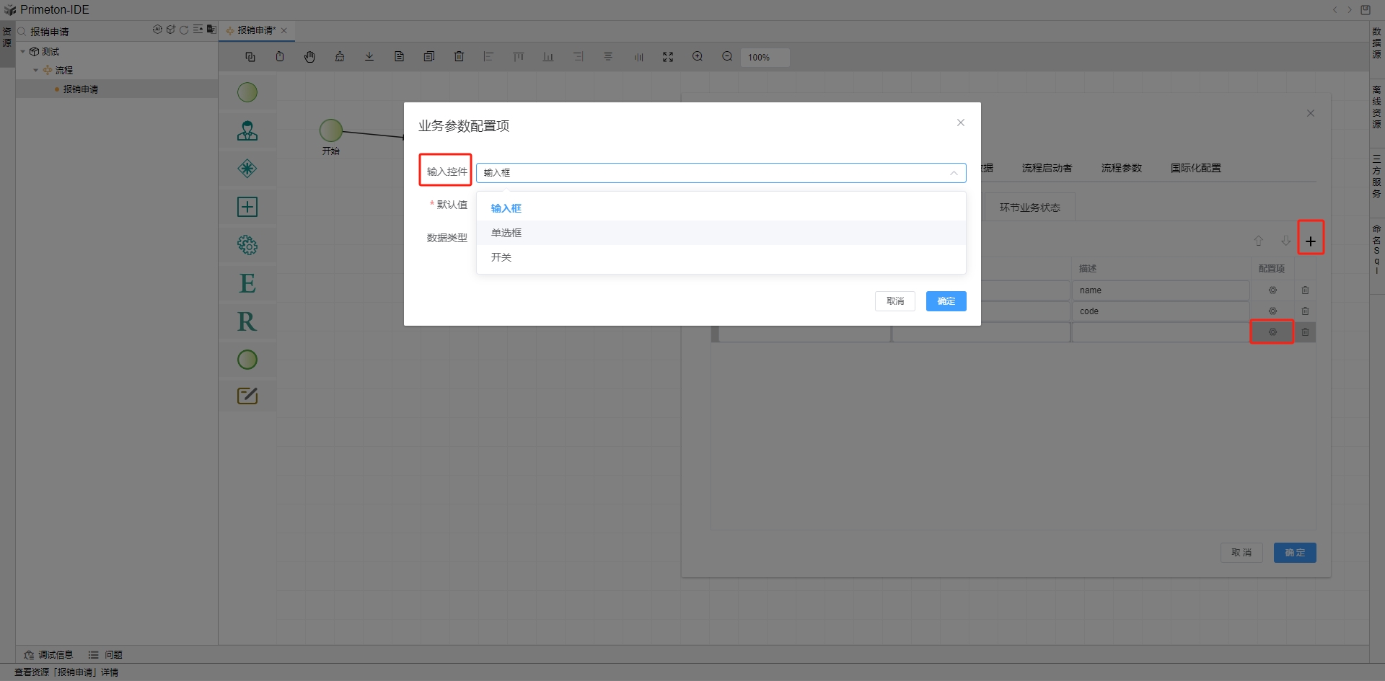Click the trash delete icon in canvas toolbar
The height and width of the screenshot is (681, 1385).
tap(459, 57)
